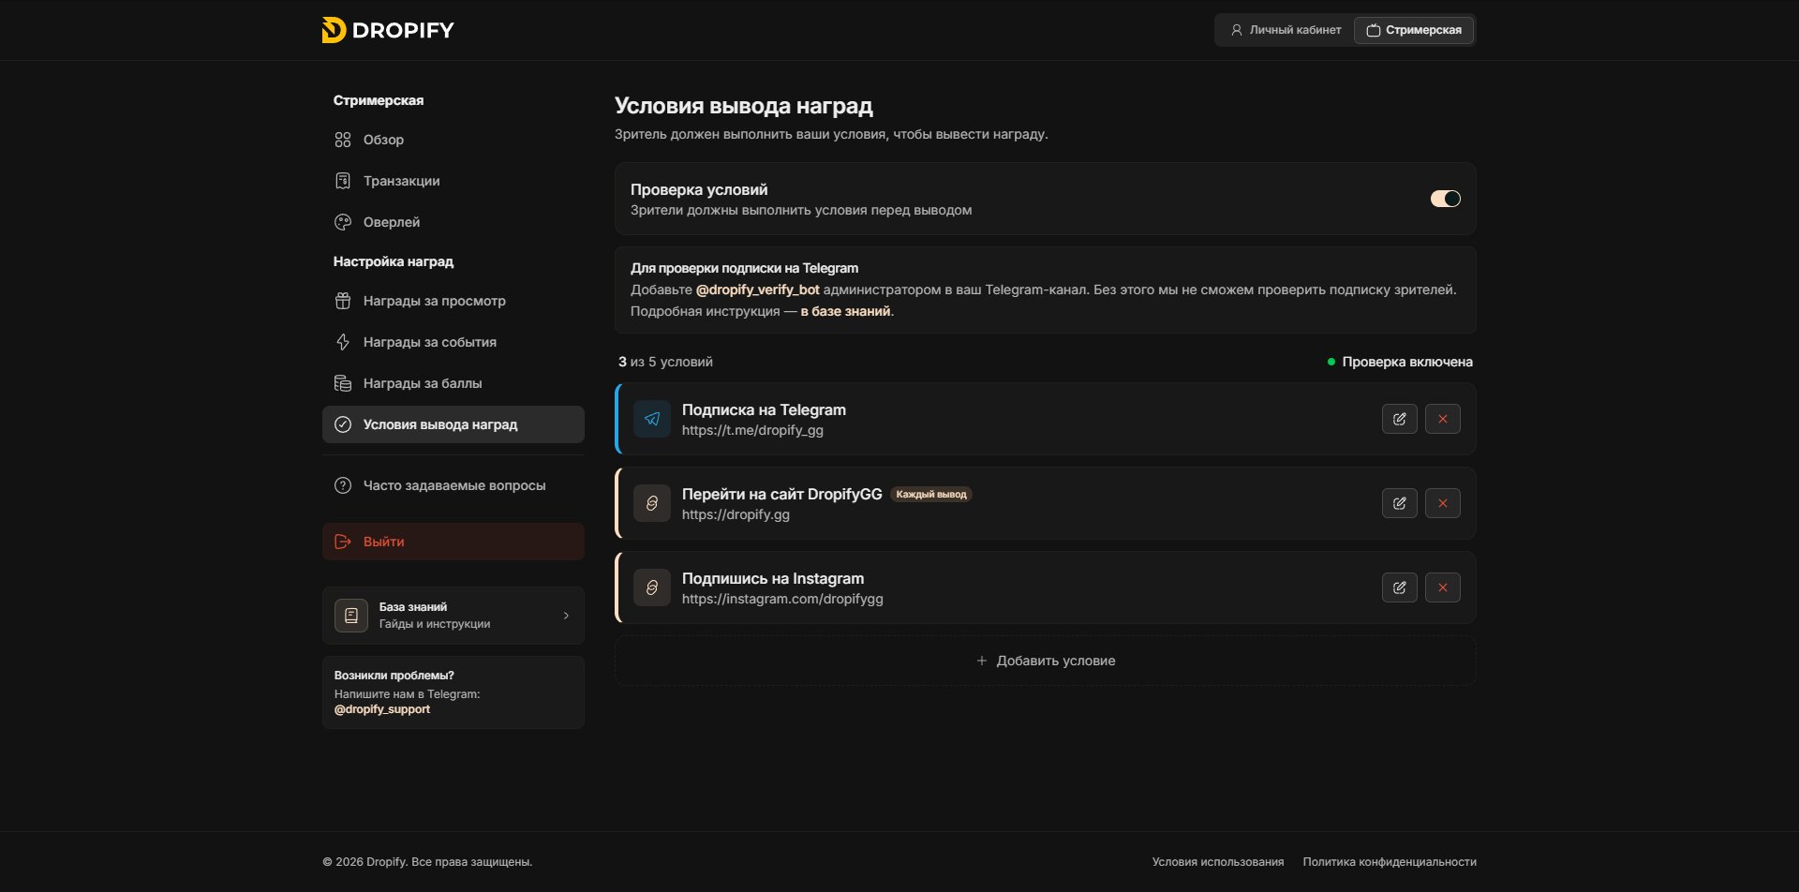Click the link icon in Перейти на сайт DropifyGG row
Image resolution: width=1799 pixels, height=892 pixels.
point(652,503)
